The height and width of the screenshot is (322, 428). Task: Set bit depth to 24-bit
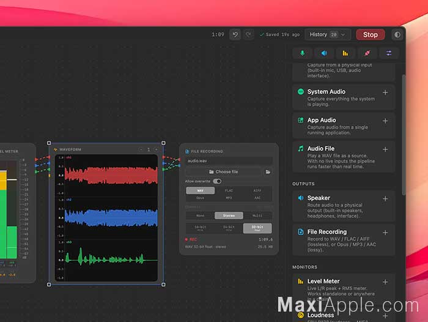[x=229, y=228]
